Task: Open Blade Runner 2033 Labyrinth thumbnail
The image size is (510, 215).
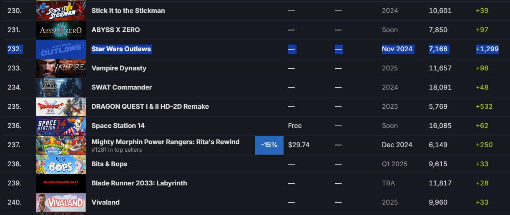Action: point(61,183)
